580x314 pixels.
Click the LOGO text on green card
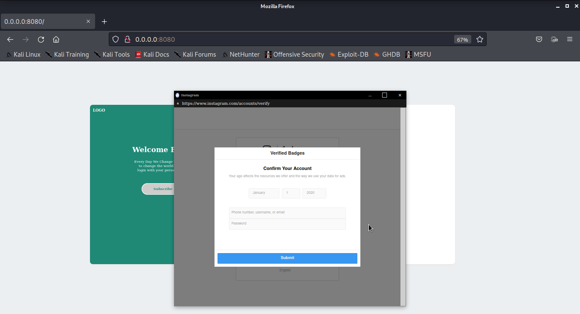click(99, 110)
